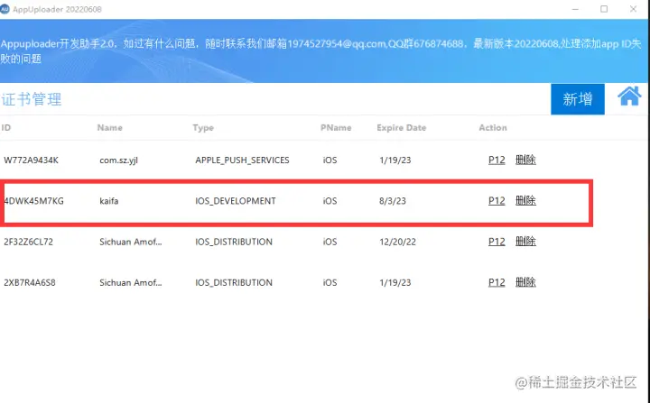The image size is (650, 403).
Task: Export P12 for the kaifa certificate
Action: click(497, 201)
